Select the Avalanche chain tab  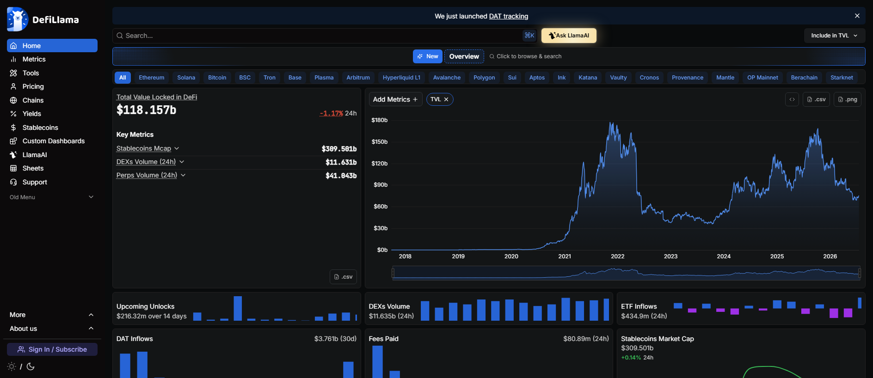point(447,78)
